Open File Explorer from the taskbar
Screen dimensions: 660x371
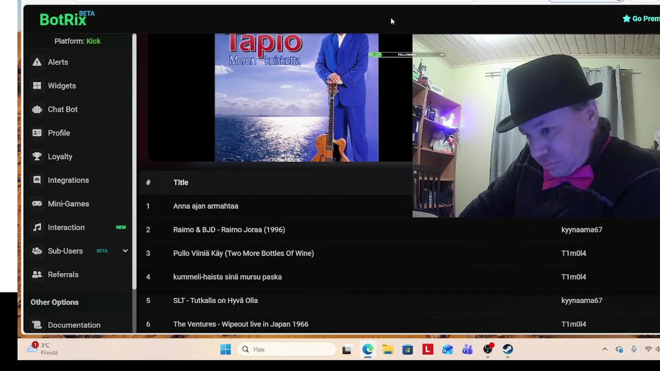[388, 349]
